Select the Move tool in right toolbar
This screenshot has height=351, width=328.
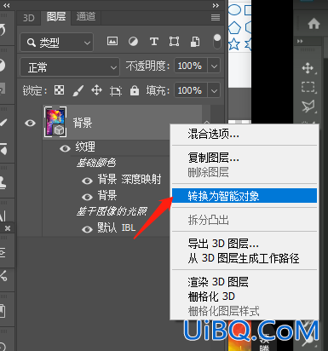(x=308, y=68)
